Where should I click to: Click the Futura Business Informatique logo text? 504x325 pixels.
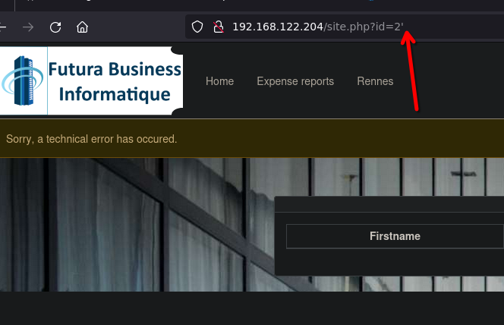point(114,82)
